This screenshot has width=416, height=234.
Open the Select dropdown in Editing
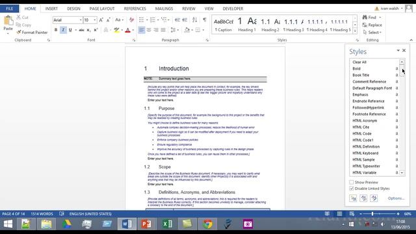372,32
